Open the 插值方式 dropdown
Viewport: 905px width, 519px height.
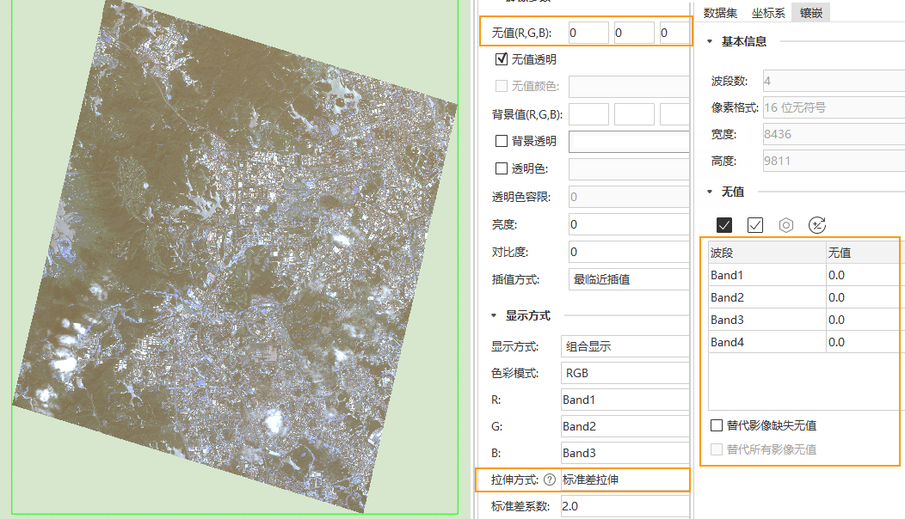[629, 279]
